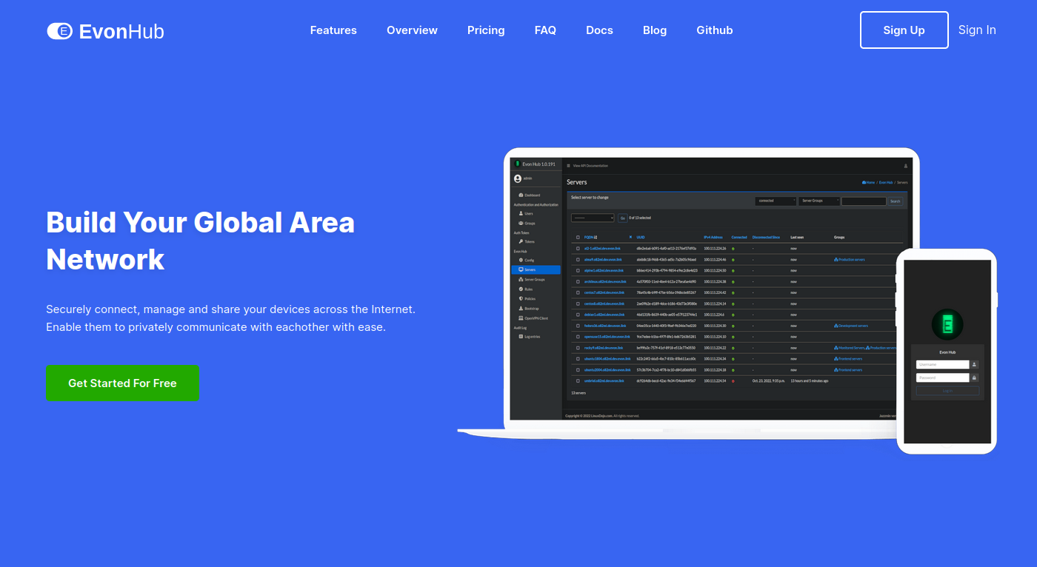
Task: Click the Get Started For Free button
Action: (122, 383)
